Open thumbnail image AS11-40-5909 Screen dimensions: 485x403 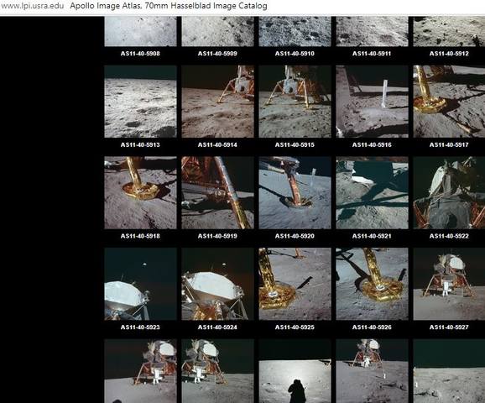(218, 31)
